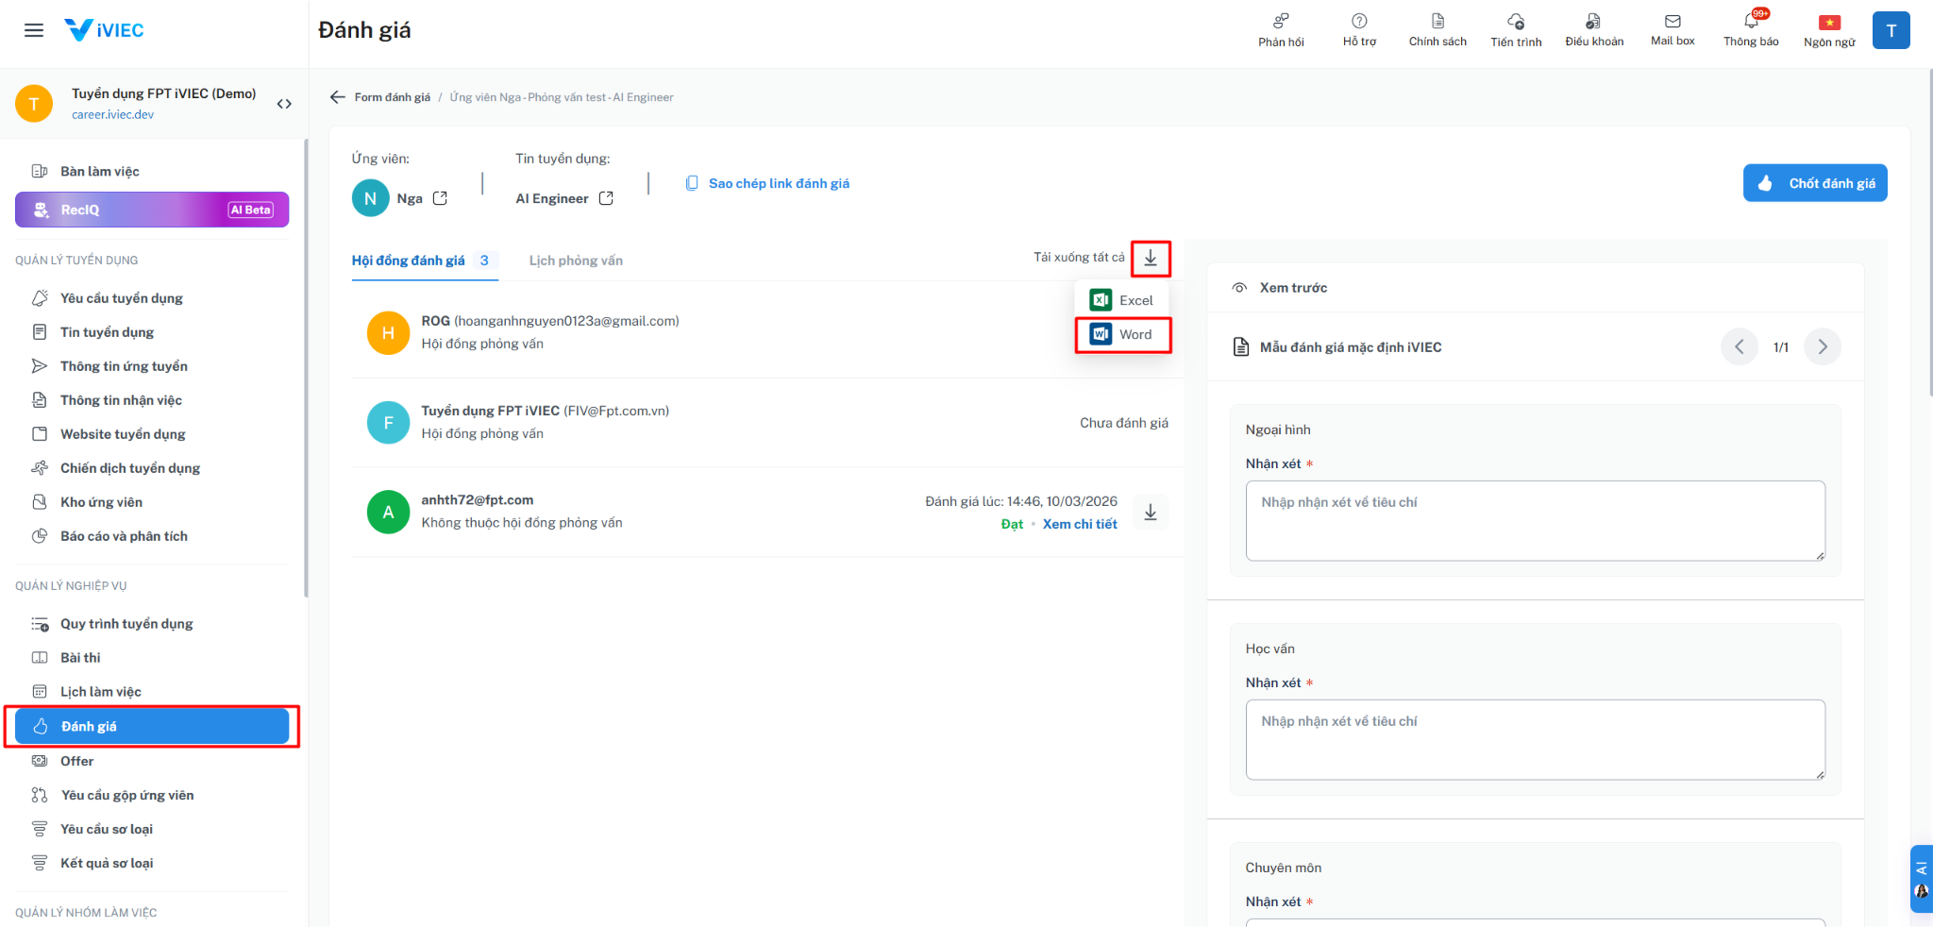
Task: Click the Hỗ trợ help icon
Action: [1359, 23]
